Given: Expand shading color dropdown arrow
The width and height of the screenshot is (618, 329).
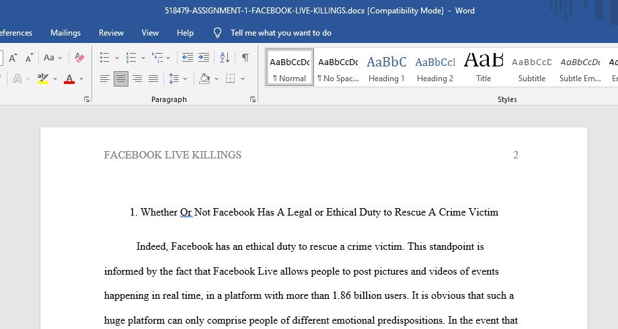Looking at the screenshot, I should pos(217,79).
